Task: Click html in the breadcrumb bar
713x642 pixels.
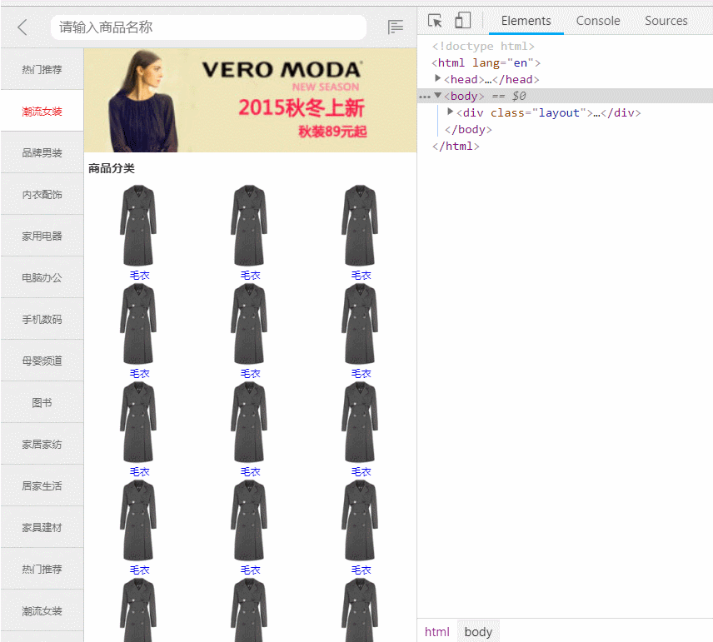Action: point(436,631)
